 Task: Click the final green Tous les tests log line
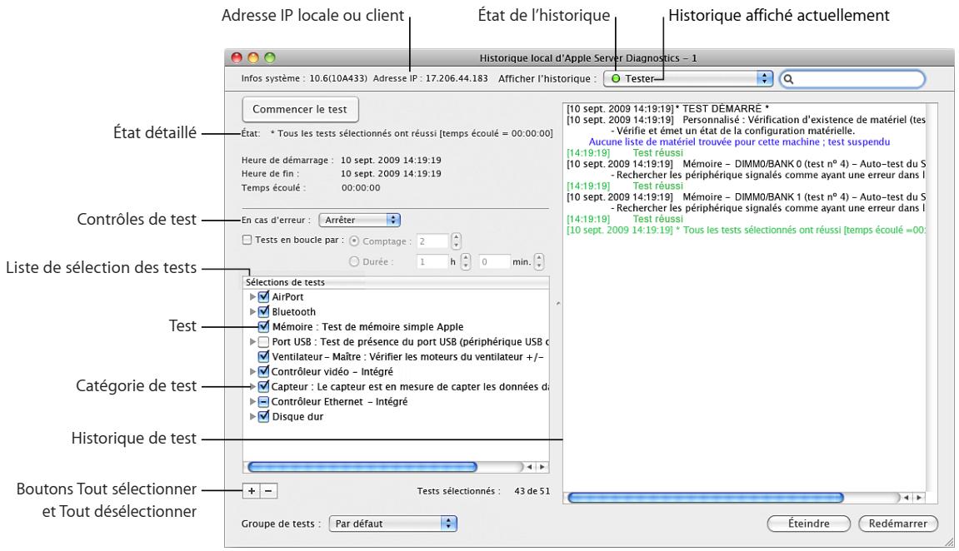pyautogui.click(x=747, y=230)
